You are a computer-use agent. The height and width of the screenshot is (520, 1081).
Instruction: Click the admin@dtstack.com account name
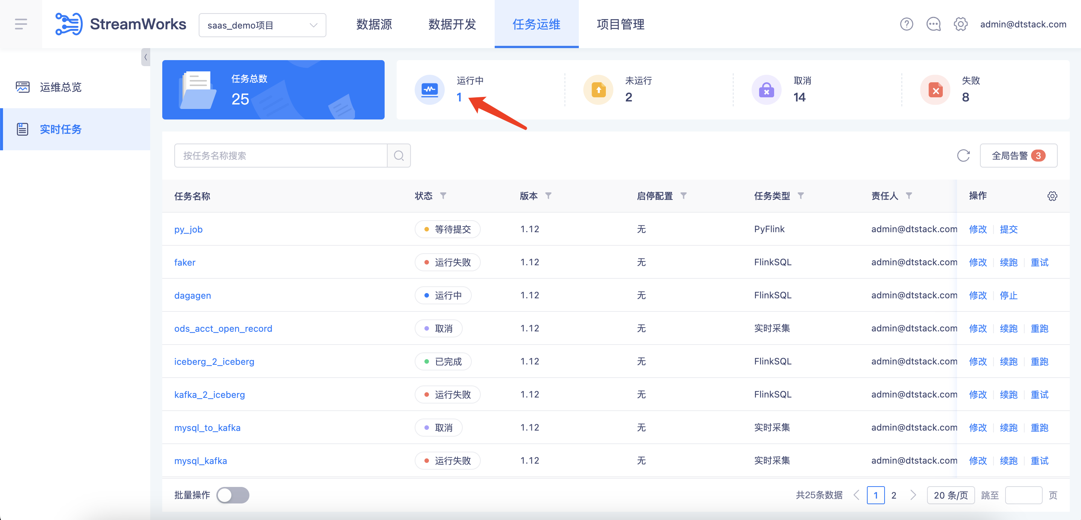(x=1023, y=24)
